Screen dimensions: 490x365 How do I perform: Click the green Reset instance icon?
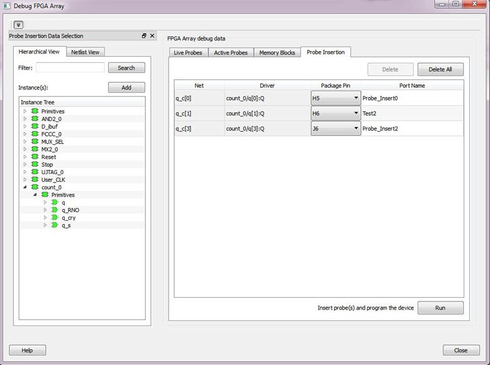[35, 157]
